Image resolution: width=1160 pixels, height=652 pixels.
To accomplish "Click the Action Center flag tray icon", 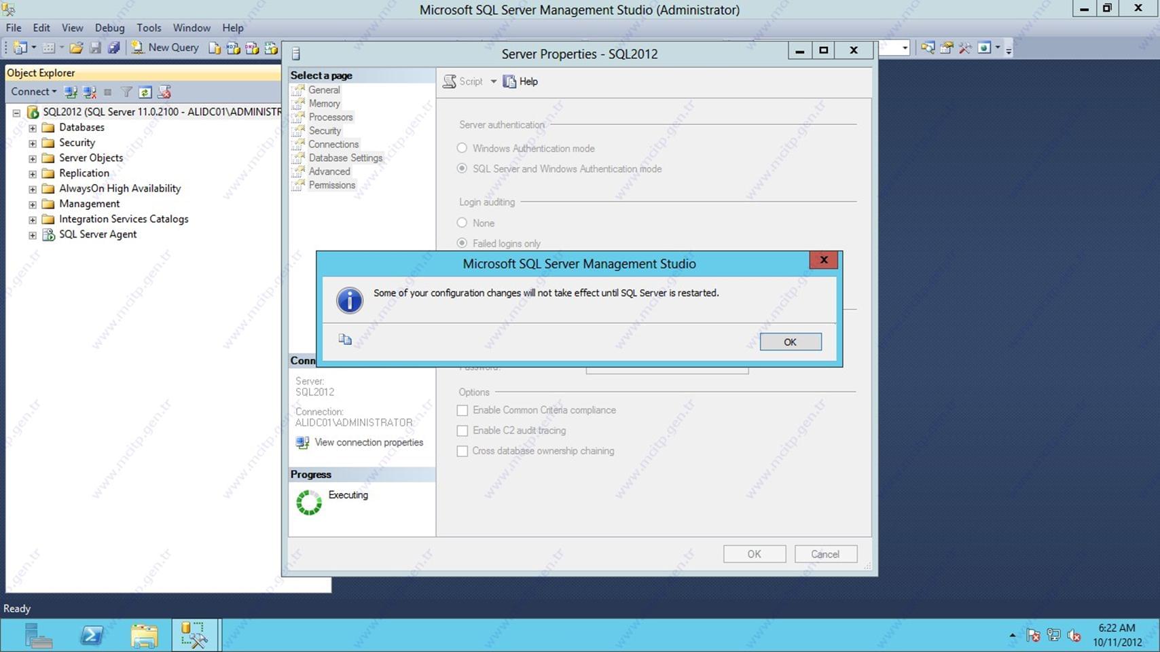I will pyautogui.click(x=1033, y=636).
